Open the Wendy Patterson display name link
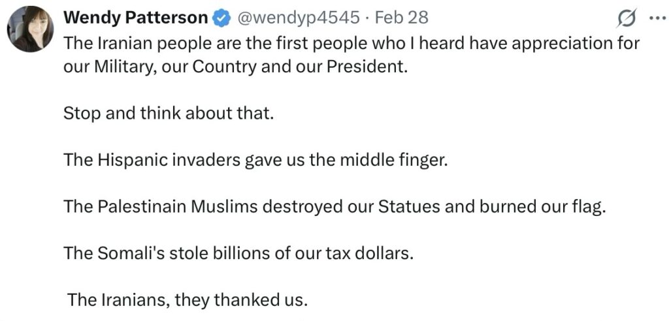 (x=135, y=18)
